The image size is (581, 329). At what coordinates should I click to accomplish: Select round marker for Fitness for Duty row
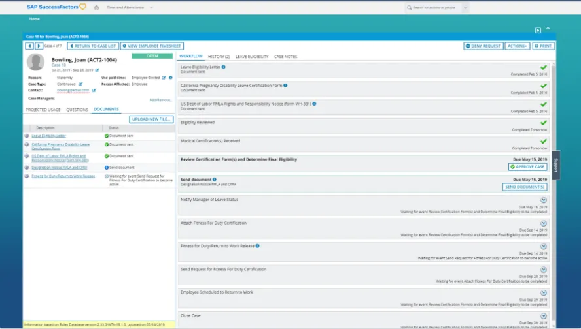pos(27,176)
